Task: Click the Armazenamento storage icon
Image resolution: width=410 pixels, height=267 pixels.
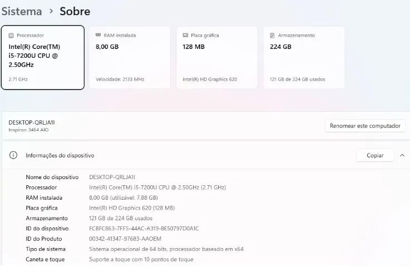Action: pyautogui.click(x=272, y=35)
